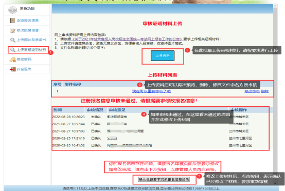This screenshot has height=191, width=285.
Task: Open the 关于2021年甘肃省成人高校招生 announcement link
Action: (127, 39)
